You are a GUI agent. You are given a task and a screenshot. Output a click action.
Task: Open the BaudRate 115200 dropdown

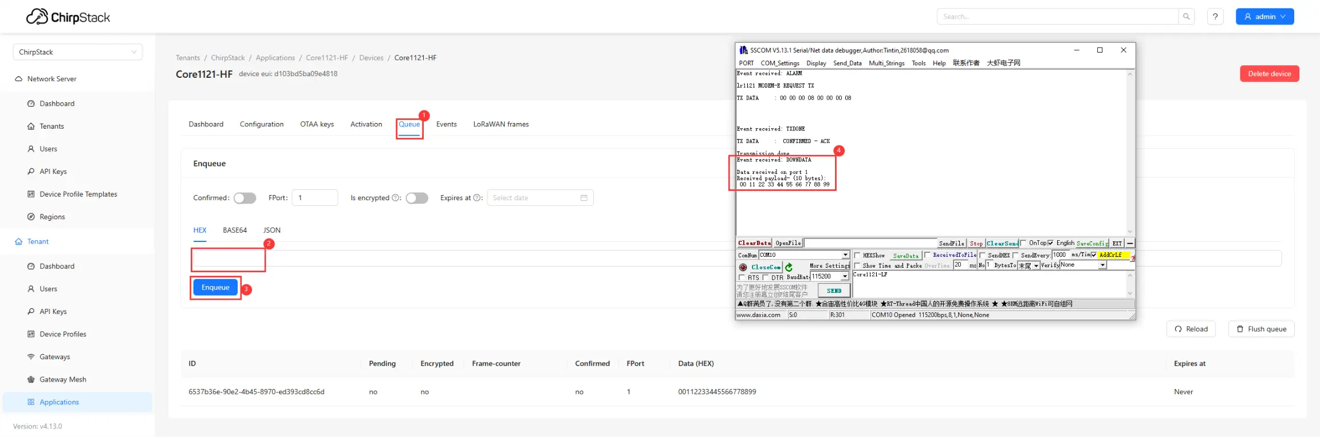point(845,277)
